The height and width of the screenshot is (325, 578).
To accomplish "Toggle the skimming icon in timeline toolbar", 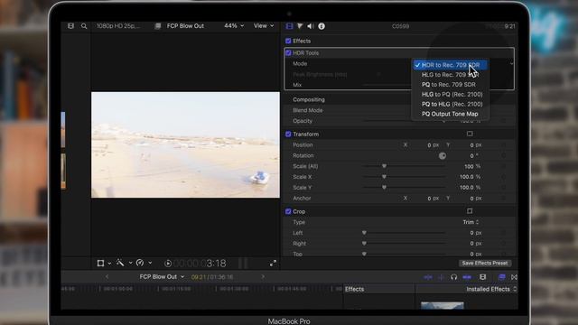I will pyautogui.click(x=428, y=277).
